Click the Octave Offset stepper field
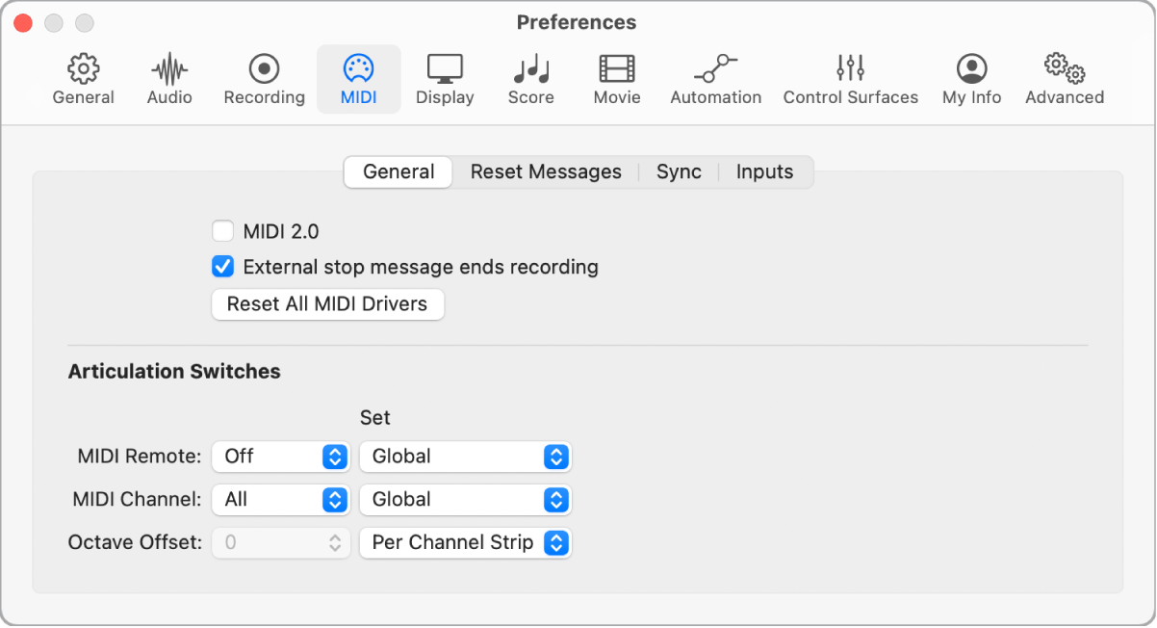Viewport: 1157px width, 628px height. [x=280, y=543]
